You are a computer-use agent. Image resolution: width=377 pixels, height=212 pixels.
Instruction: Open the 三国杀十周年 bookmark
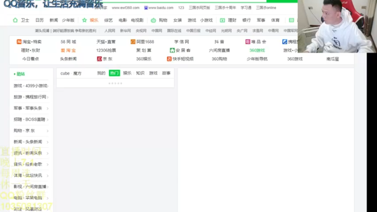coord(225,8)
